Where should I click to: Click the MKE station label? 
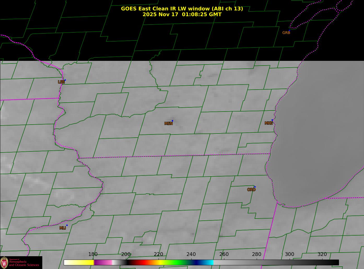[268, 123]
